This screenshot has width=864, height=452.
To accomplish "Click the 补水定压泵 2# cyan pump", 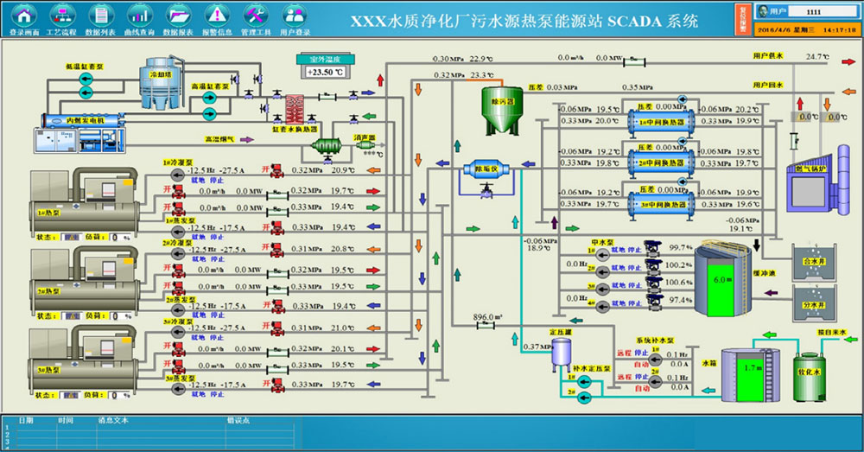I will (584, 397).
